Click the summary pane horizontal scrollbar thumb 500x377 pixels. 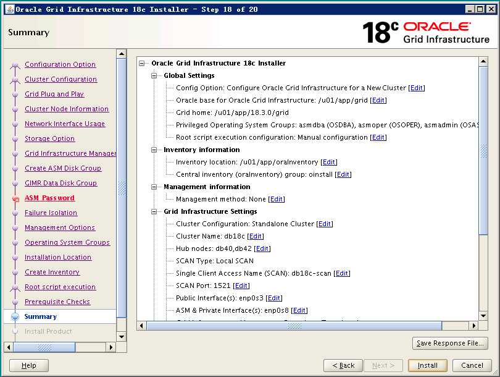point(294,326)
